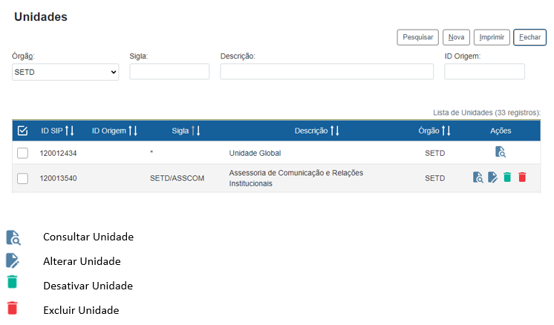This screenshot has height=325, width=554.
Task: Click Consultar Unidade icon for Unidade Global row
Action: (x=501, y=153)
